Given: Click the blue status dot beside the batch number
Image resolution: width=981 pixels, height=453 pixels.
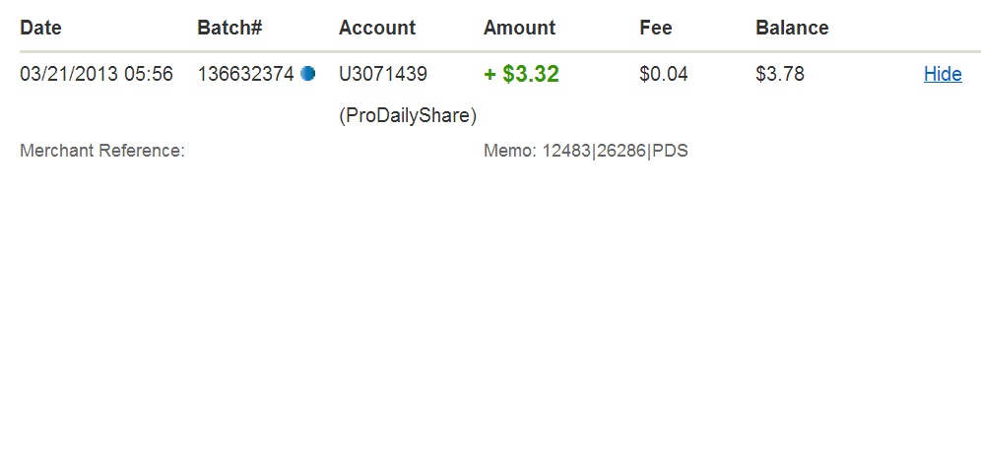Looking at the screenshot, I should (x=308, y=74).
